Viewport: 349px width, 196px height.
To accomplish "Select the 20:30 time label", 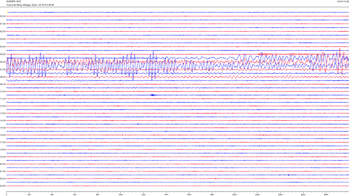I will pyautogui.click(x=3, y=164).
